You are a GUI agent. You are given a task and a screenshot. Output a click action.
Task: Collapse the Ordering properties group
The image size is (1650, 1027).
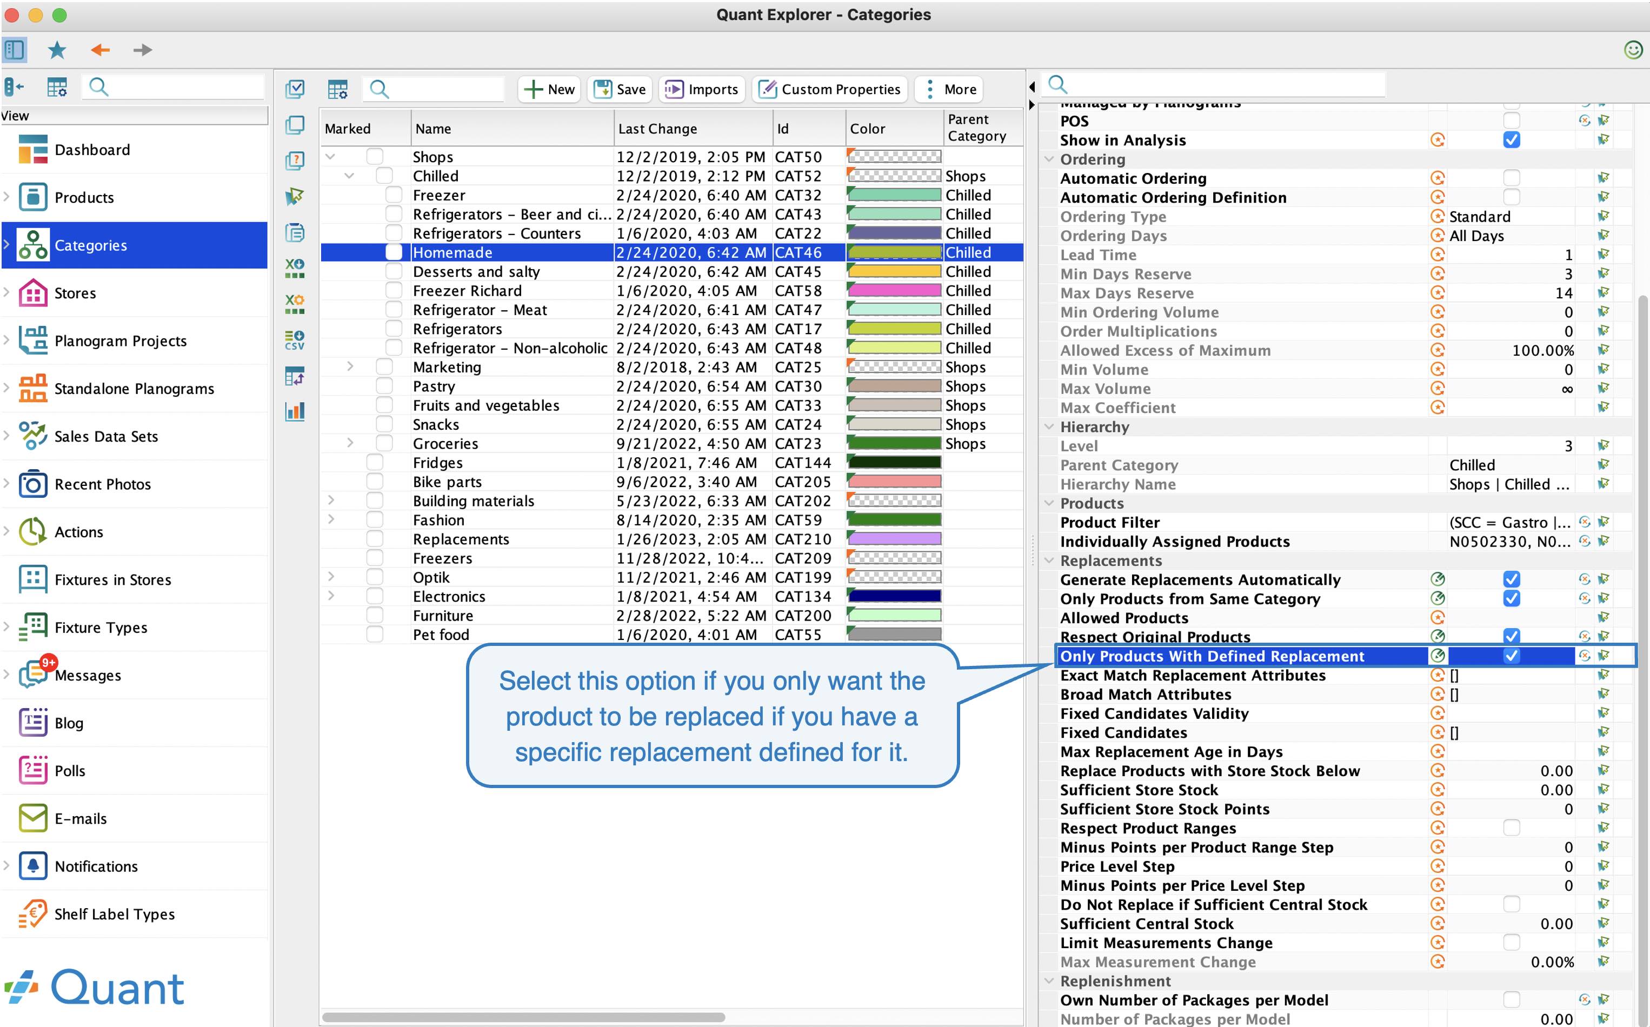[x=1049, y=159]
